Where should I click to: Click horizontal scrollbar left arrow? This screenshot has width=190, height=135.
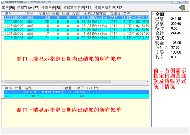coord(3,82)
